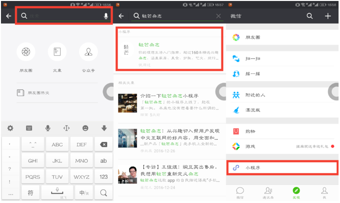
Task: Tap the DEF key
Action: pyautogui.click(x=82, y=145)
